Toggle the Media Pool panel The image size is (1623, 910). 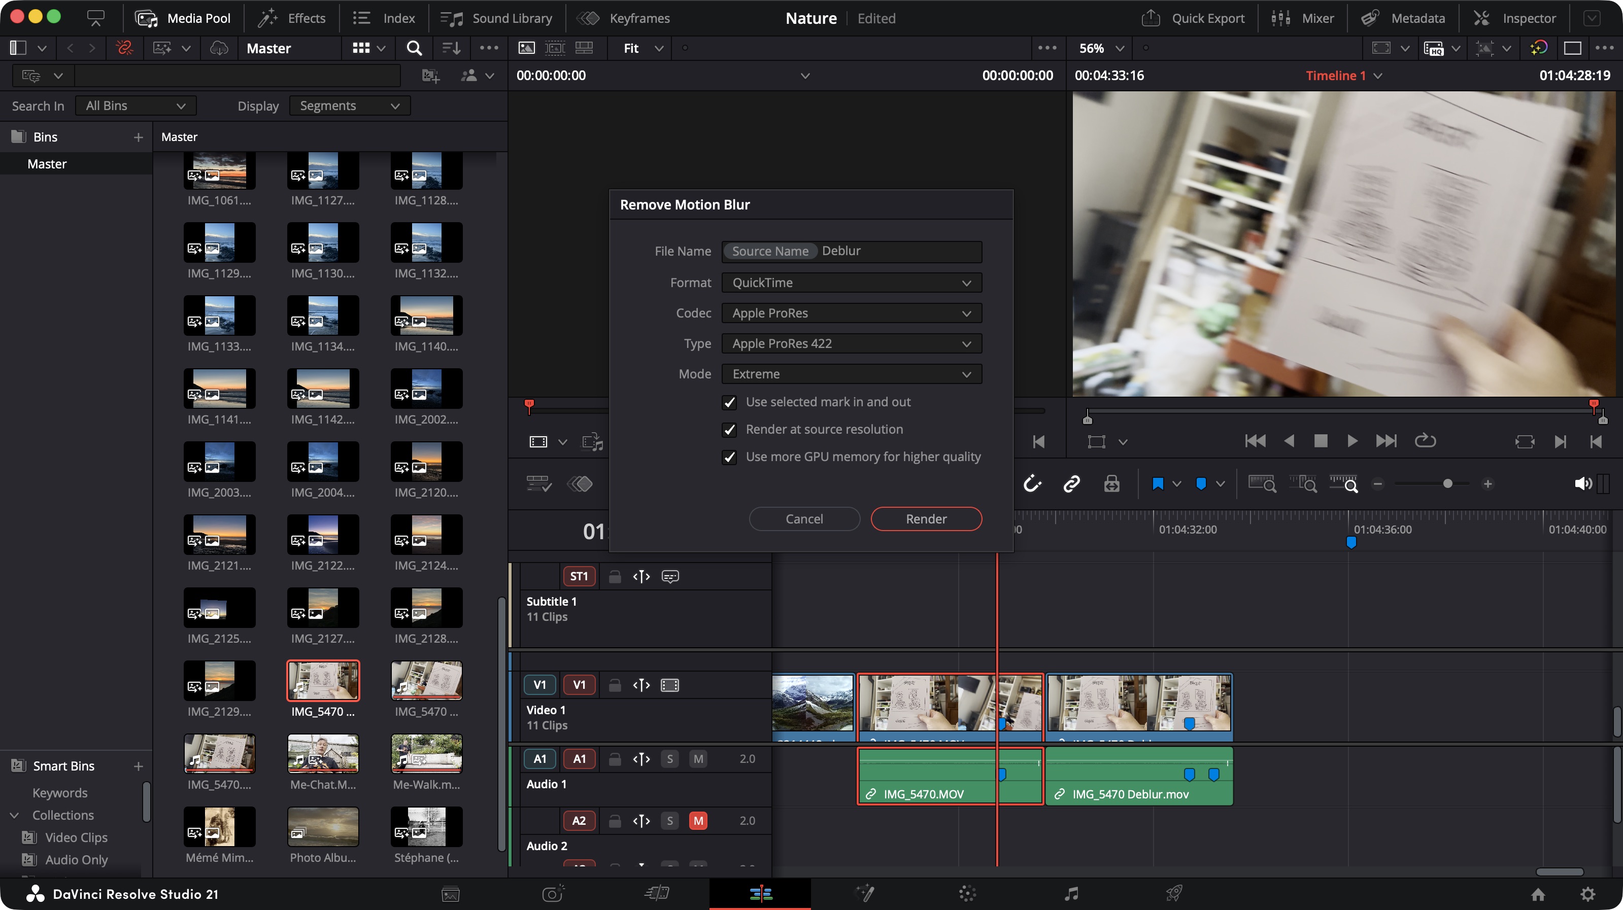(x=182, y=18)
